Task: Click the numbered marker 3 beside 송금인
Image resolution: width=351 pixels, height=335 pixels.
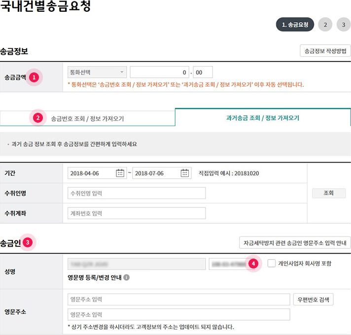Action: 28,242
